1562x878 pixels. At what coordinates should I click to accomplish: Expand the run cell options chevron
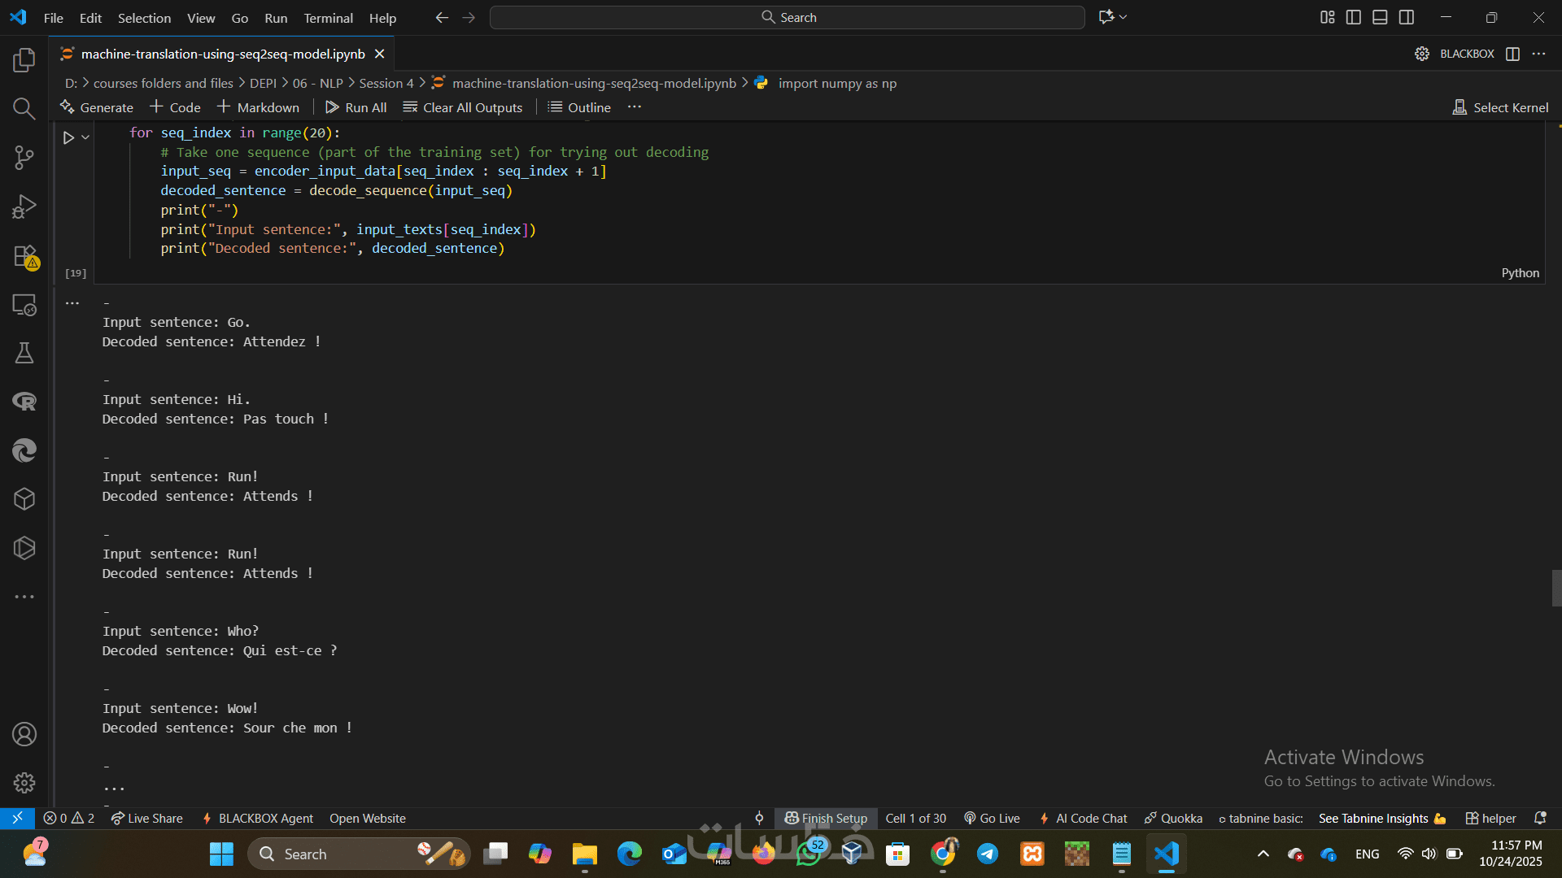(85, 137)
